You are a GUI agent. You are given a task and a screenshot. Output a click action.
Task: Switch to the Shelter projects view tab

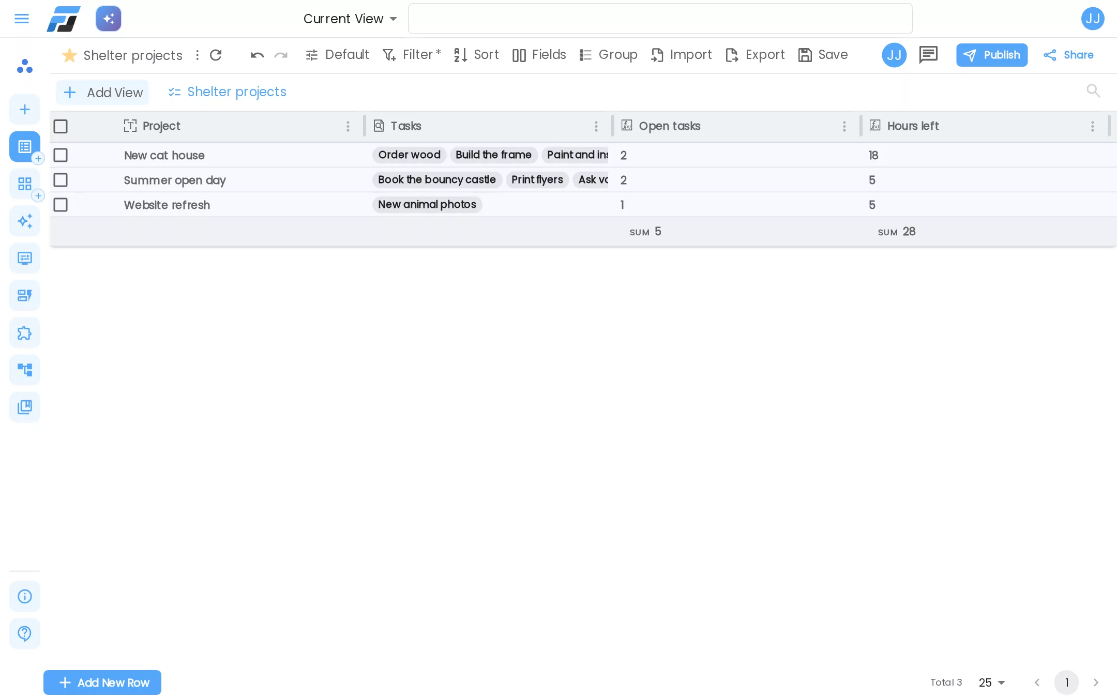point(228,92)
